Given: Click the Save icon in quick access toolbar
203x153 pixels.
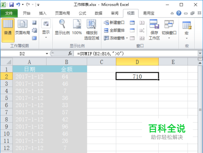Looking at the screenshot, I should (x=11, y=5).
